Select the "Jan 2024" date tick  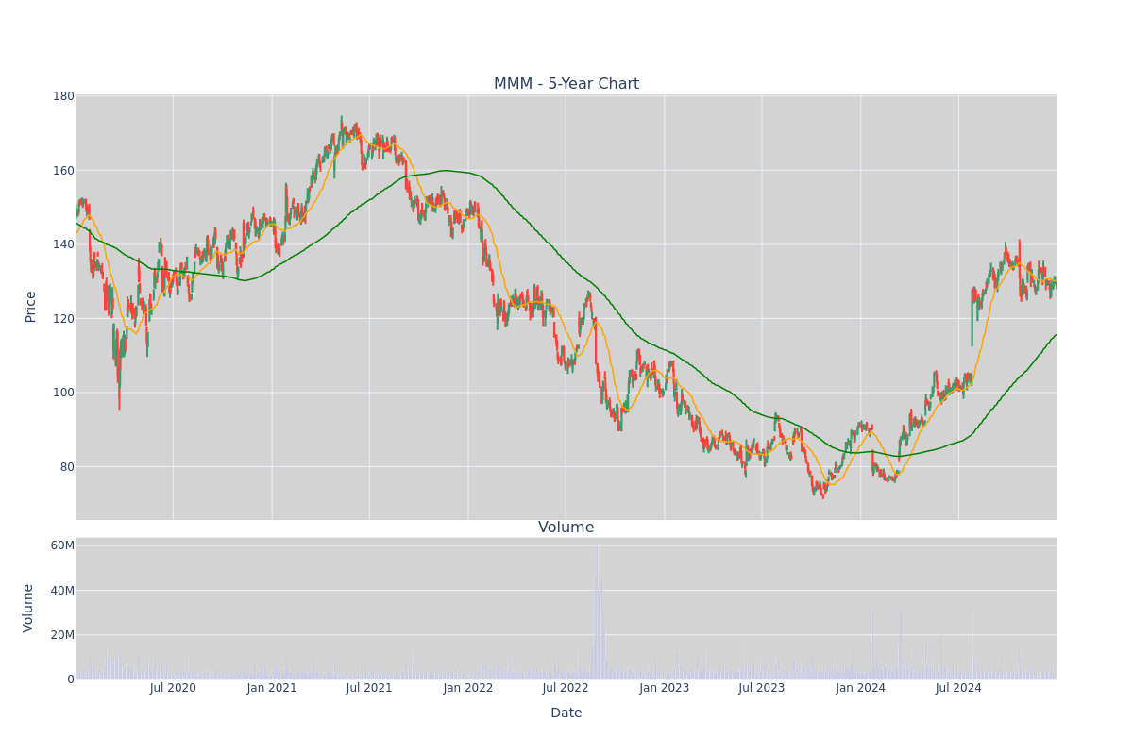pos(861,688)
